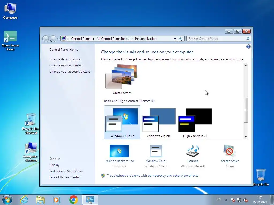The width and height of the screenshot is (274, 205).
Task: Select the Recycle Bin Shortcut icon
Action: point(30,124)
